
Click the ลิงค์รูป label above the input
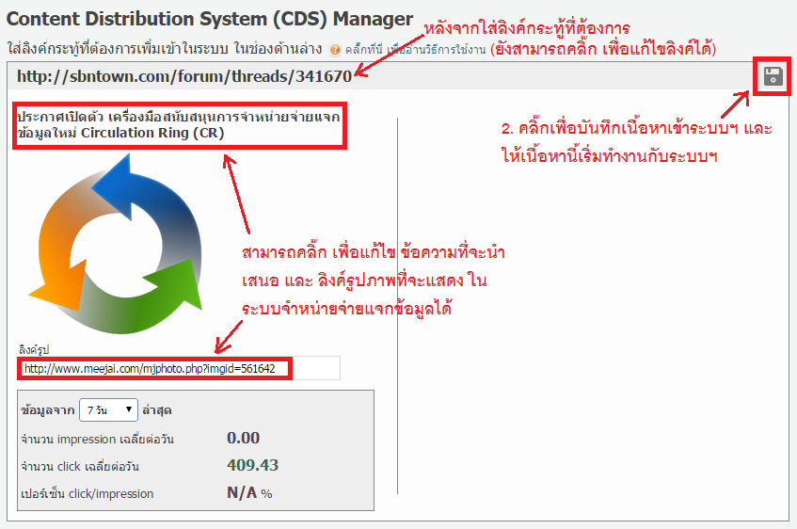pos(34,349)
